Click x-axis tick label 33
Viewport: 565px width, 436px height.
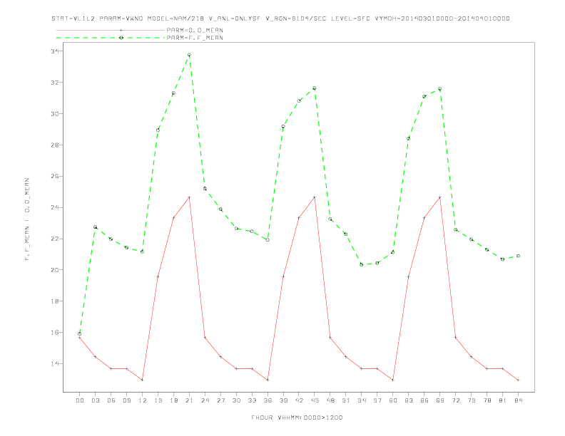252,400
